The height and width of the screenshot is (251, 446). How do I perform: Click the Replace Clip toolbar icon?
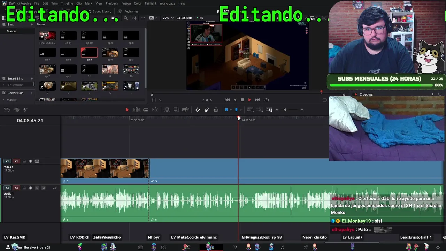coord(186,110)
